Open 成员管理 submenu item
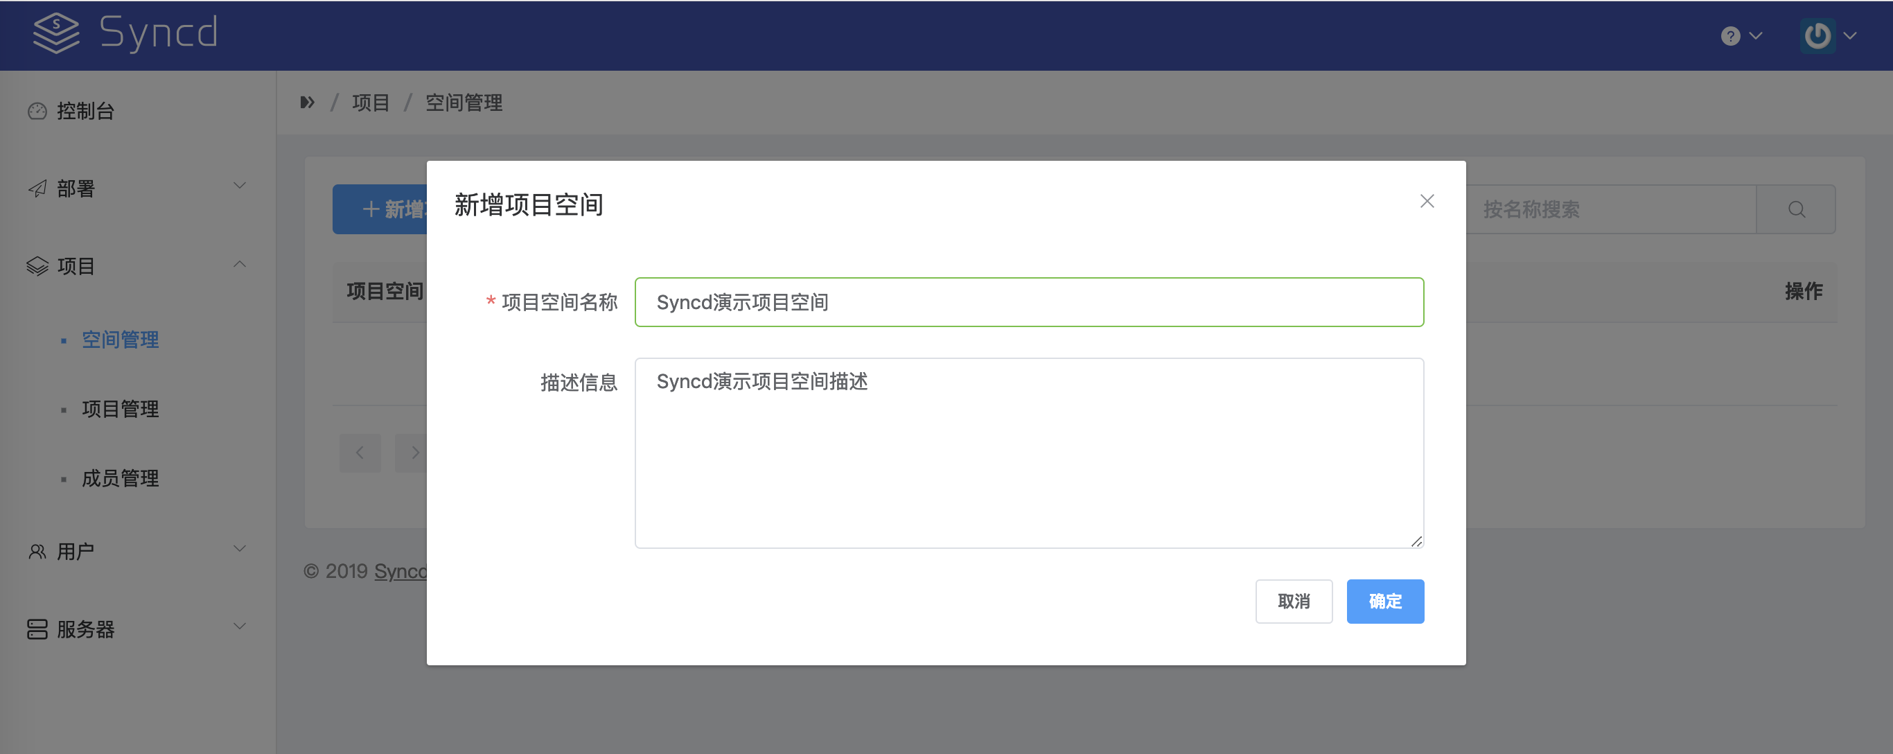 coord(120,478)
